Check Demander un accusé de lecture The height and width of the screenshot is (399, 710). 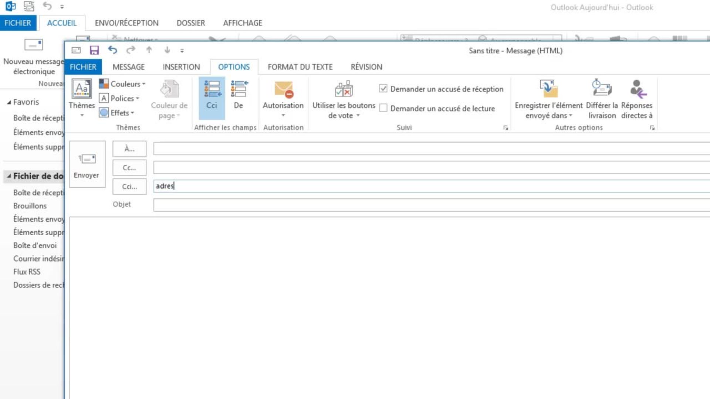383,108
